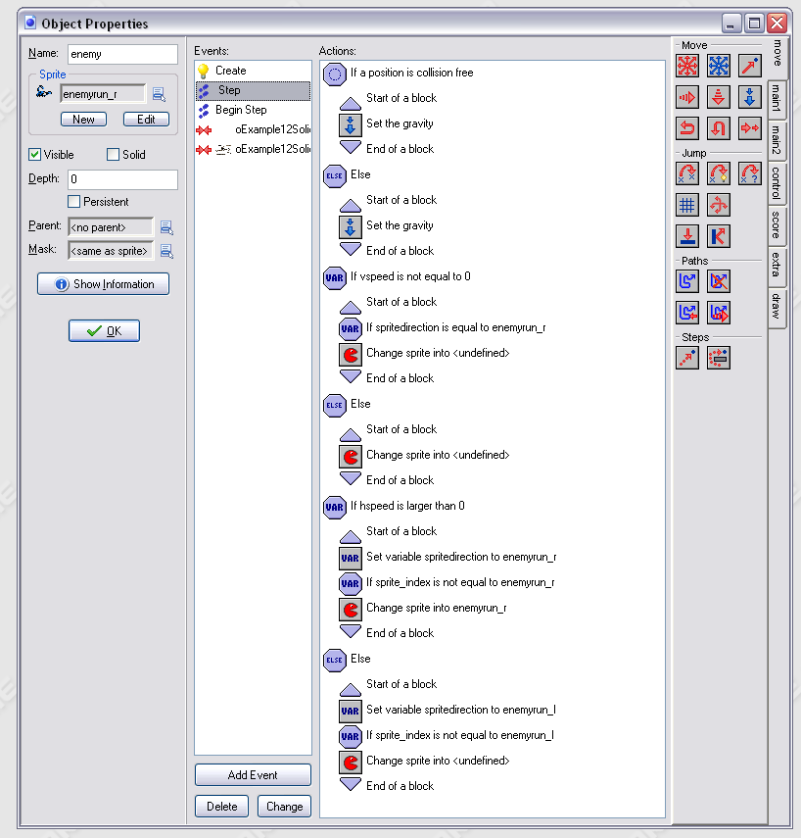Viewport: 801px width, 838px height.
Task: Enable the Persistent checkbox
Action: tap(74, 202)
